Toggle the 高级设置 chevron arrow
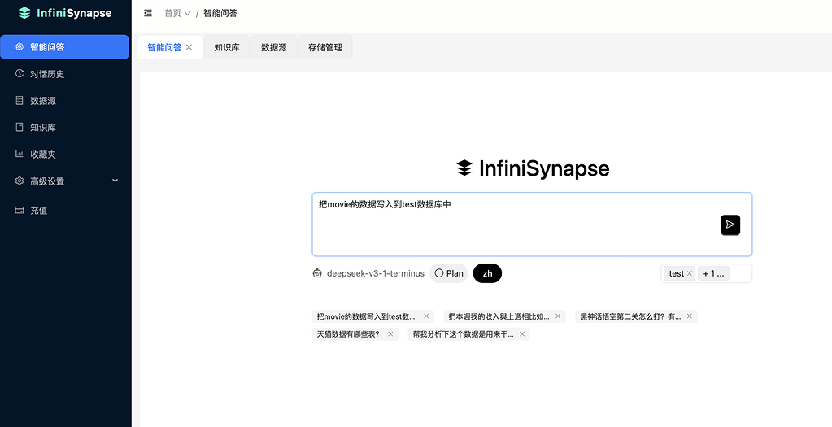The image size is (832, 427). click(x=115, y=181)
